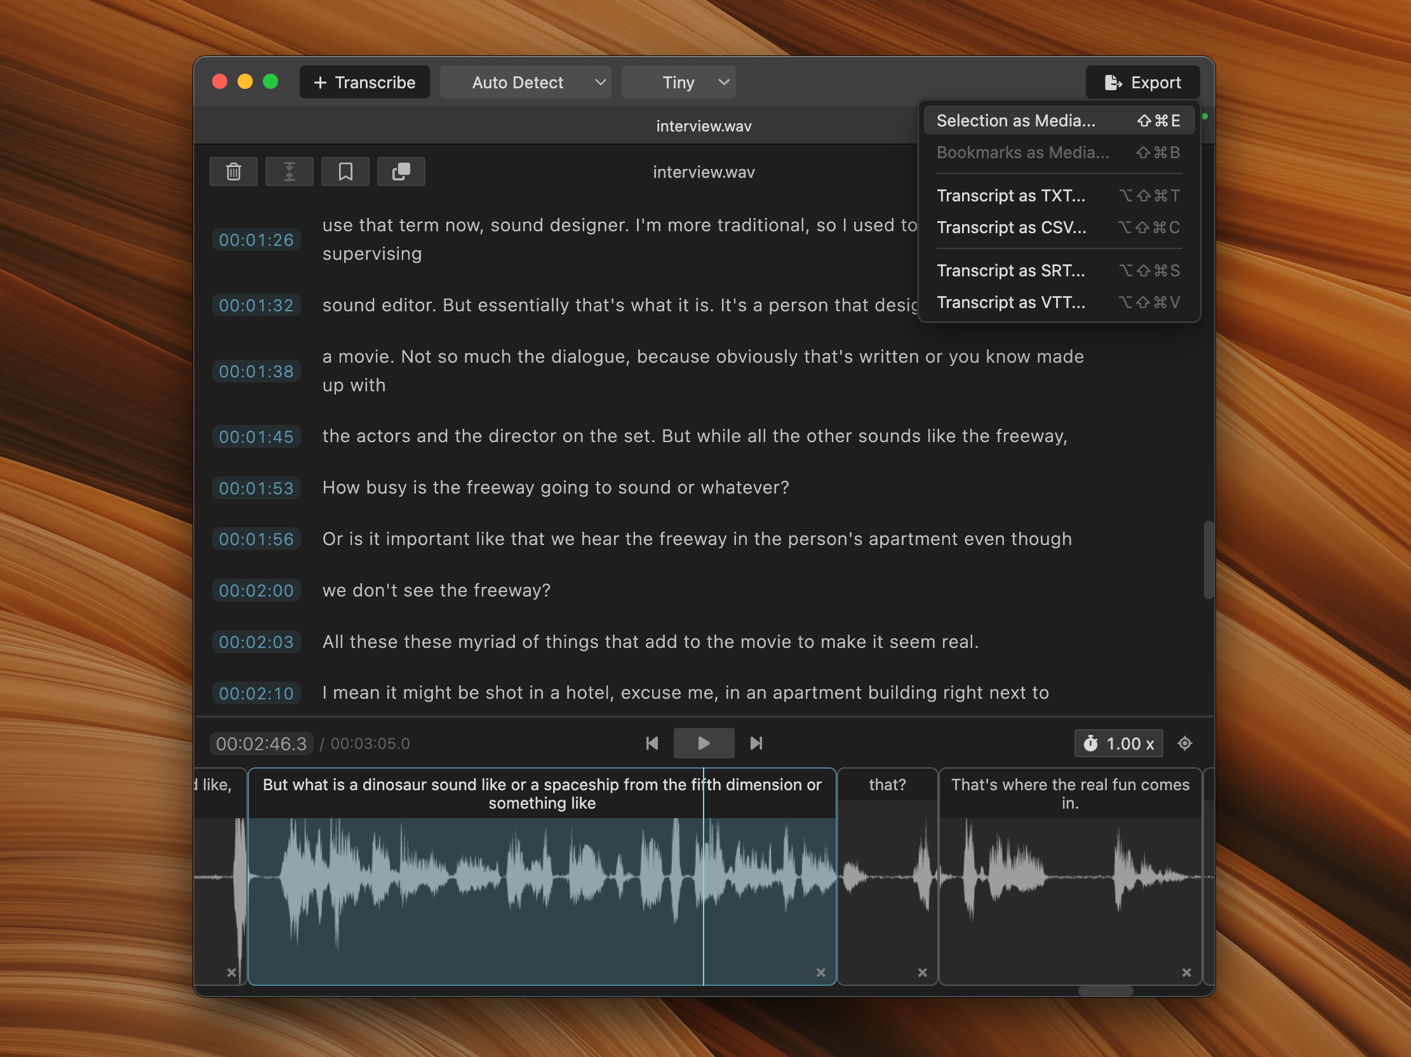
Task: Choose Transcript as CSV... option
Action: pos(1059,227)
